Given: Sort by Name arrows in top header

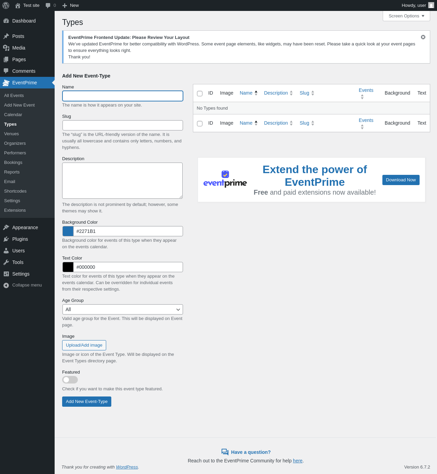Looking at the screenshot, I should tap(256, 93).
